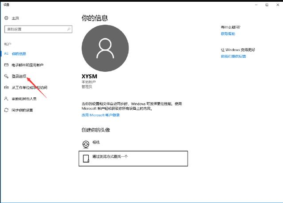
Task: Open the 同步你的设置 page
Action: pos(22,110)
